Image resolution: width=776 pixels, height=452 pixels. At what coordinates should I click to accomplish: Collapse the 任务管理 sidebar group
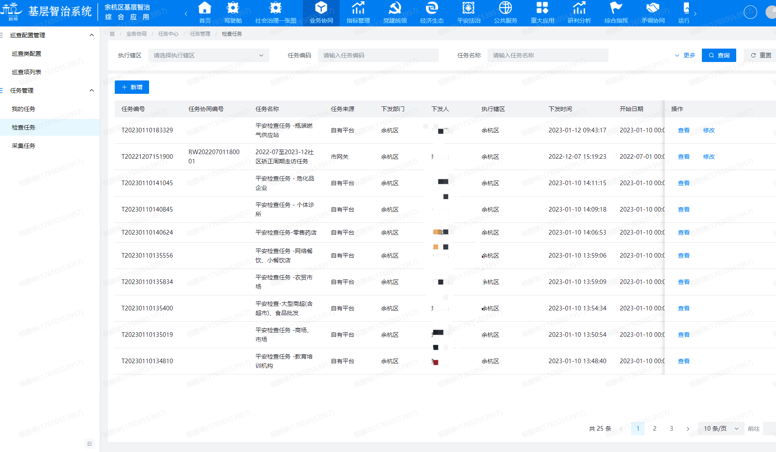tap(92, 90)
